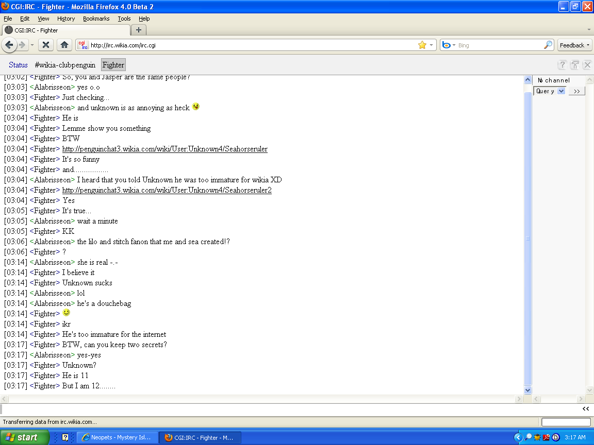This screenshot has height=445, width=594.
Task: Go to the Home page icon
Action: [64, 45]
